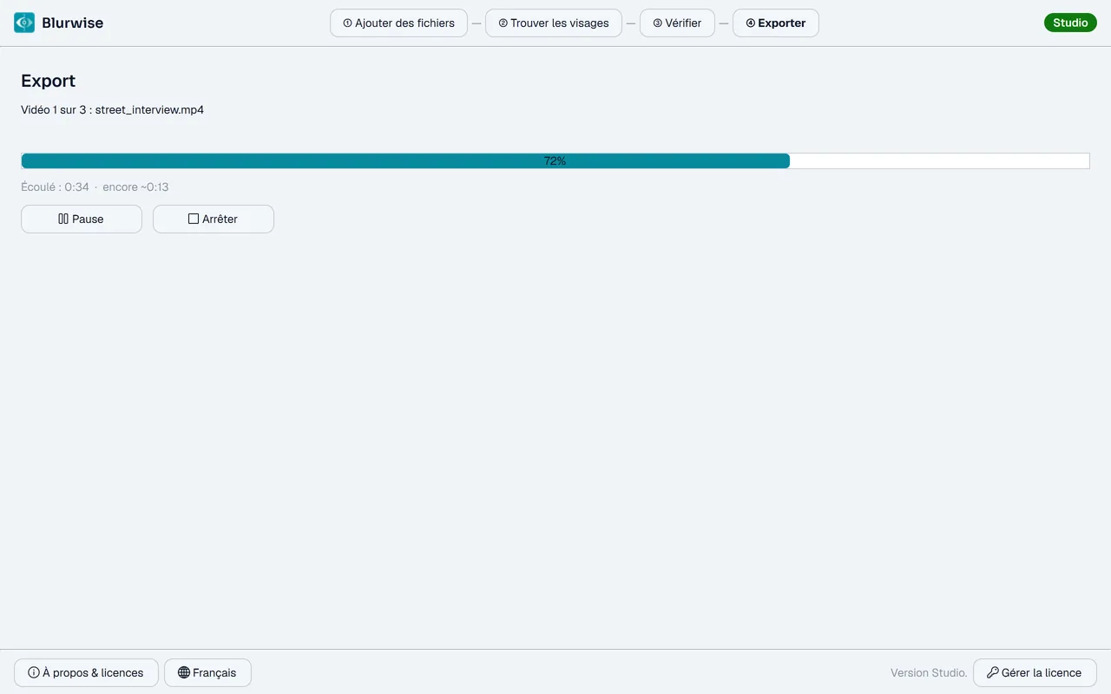Open À propos & licences
This screenshot has width=1111, height=694.
click(x=86, y=672)
